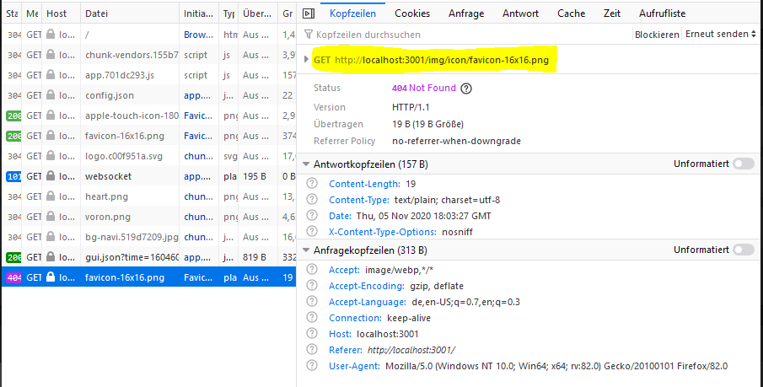Click 200 status badge of gui.json row
This screenshot has height=387, width=763.
13,257
